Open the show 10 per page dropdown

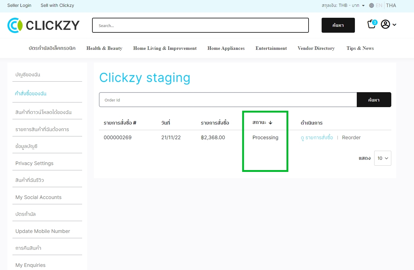383,158
